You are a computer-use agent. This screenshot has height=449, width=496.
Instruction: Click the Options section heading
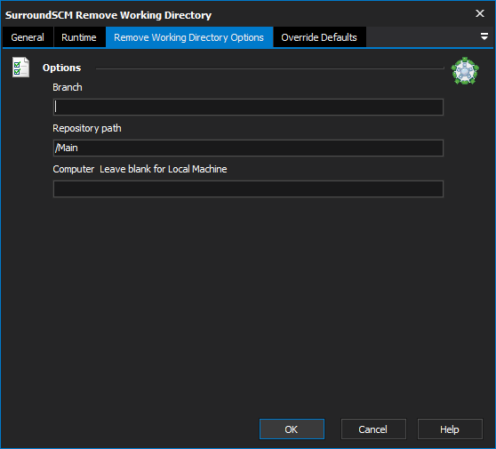[61, 68]
